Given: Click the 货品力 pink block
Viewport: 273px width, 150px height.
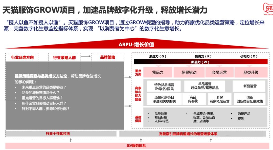Looking at the screenshot, I should point(158,72).
